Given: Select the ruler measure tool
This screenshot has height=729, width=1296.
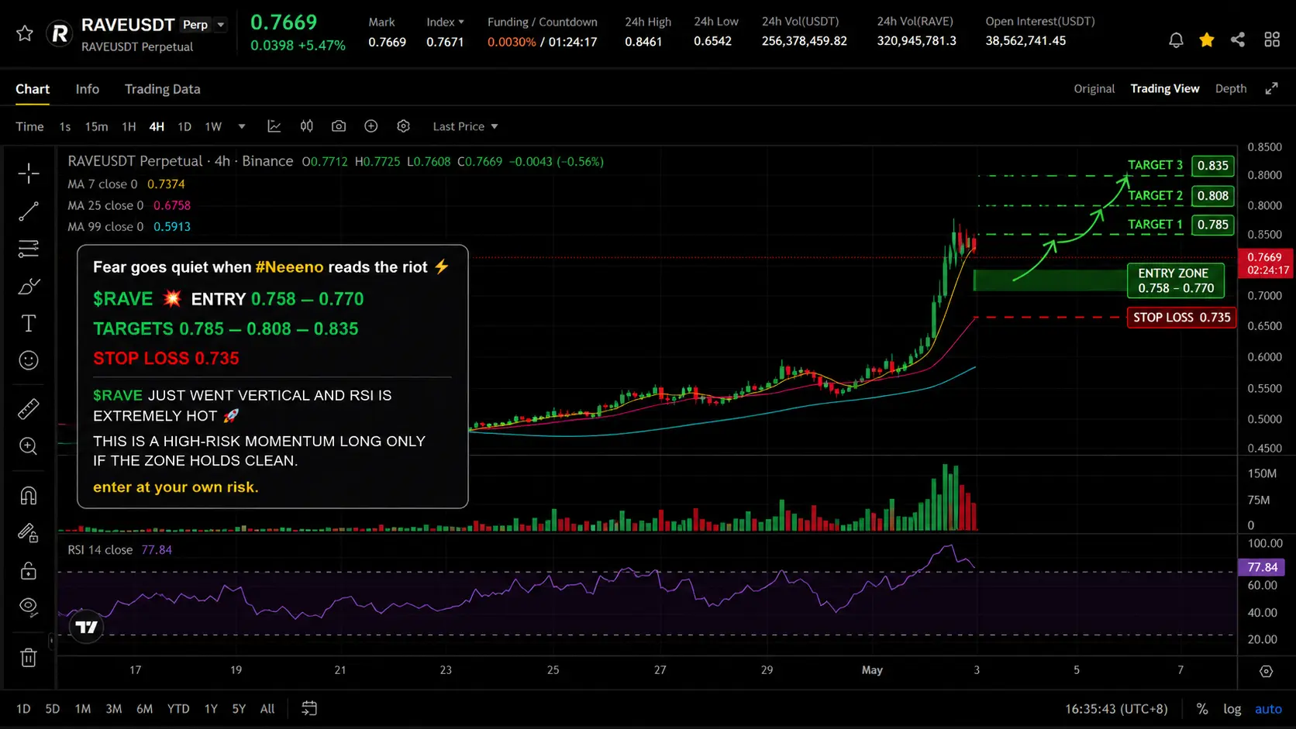Looking at the screenshot, I should point(29,408).
